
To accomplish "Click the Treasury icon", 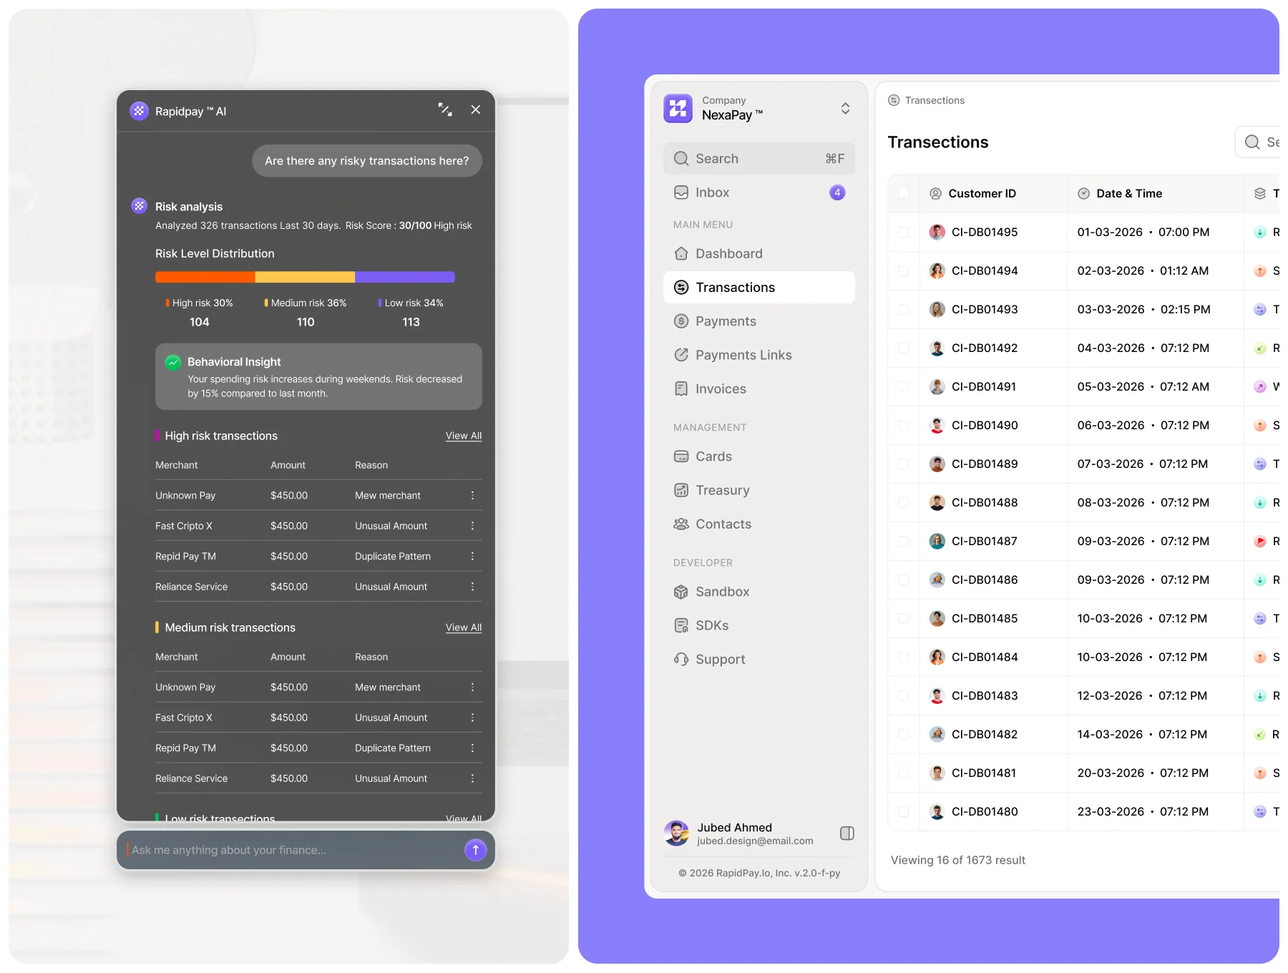I will 681,490.
